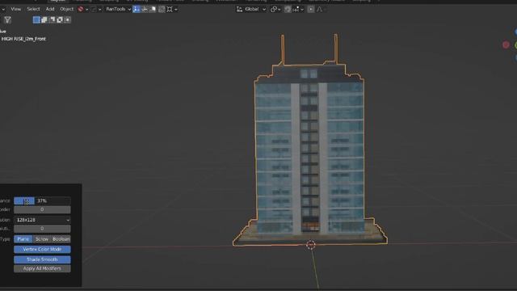Adjust the 37% slider
This screenshot has height=291, width=517.
pos(42,200)
